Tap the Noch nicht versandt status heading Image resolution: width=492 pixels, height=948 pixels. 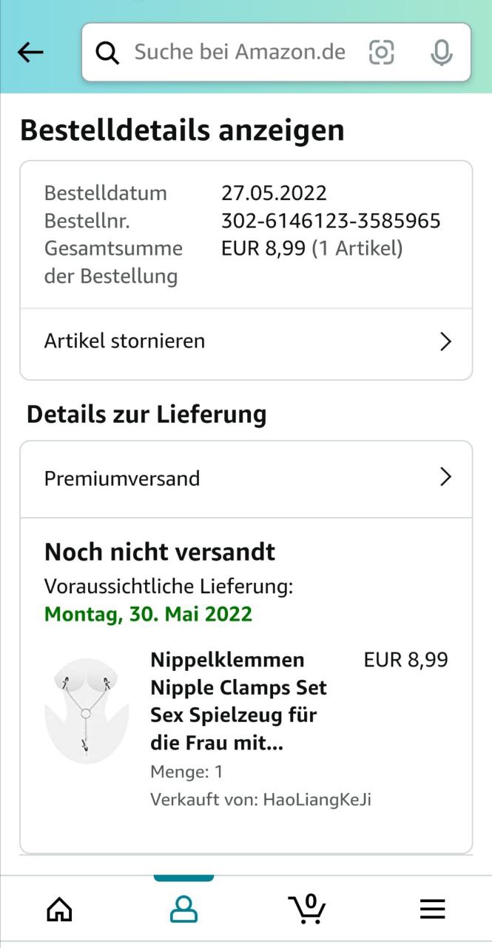160,552
